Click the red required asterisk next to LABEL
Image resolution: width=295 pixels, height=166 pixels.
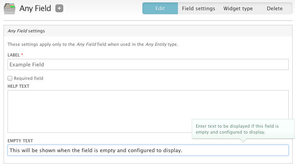[x=22, y=55]
